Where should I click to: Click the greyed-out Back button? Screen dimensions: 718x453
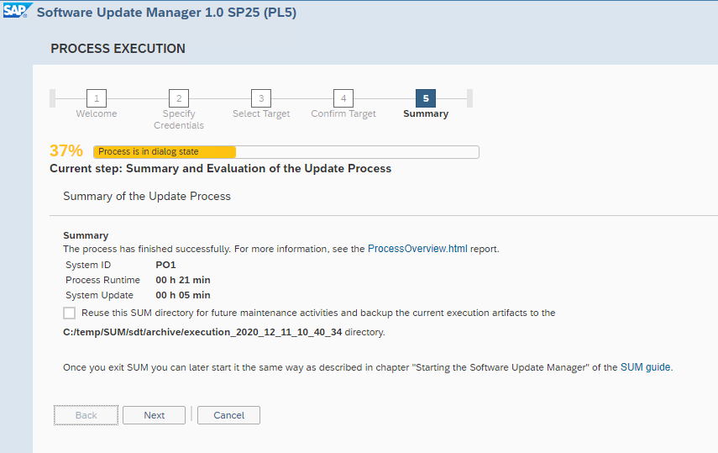(x=86, y=415)
